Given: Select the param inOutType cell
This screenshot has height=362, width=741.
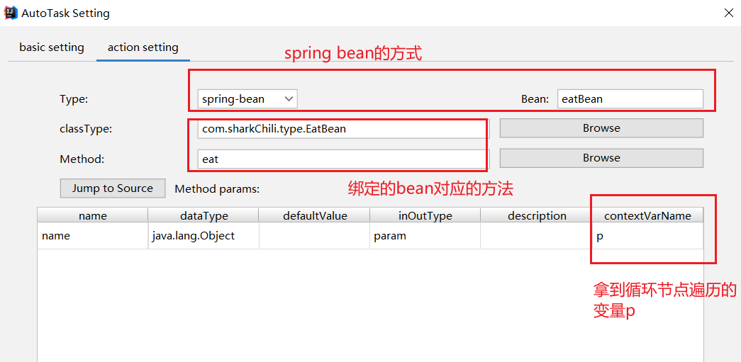Looking at the screenshot, I should tap(425, 236).
